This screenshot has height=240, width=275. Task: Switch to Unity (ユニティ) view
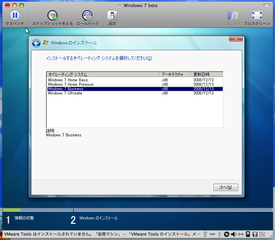233,16
